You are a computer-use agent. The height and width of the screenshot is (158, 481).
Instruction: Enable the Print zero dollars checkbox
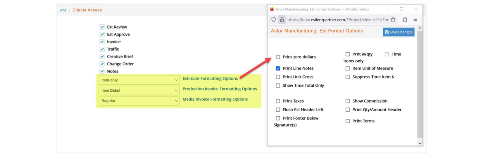point(278,57)
